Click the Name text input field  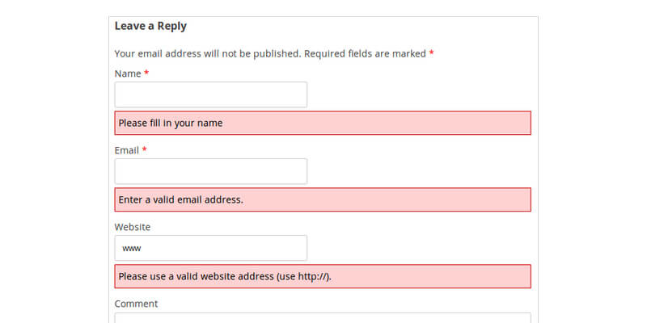click(x=210, y=94)
